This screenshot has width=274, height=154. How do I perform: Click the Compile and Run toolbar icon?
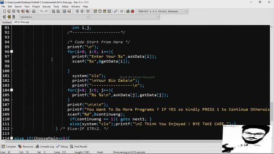(104, 12)
